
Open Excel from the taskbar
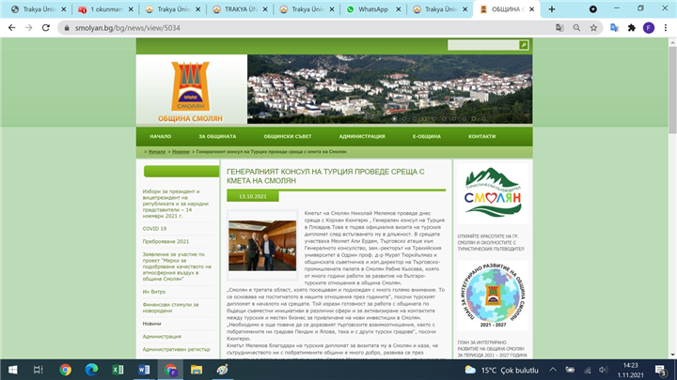tap(118, 370)
